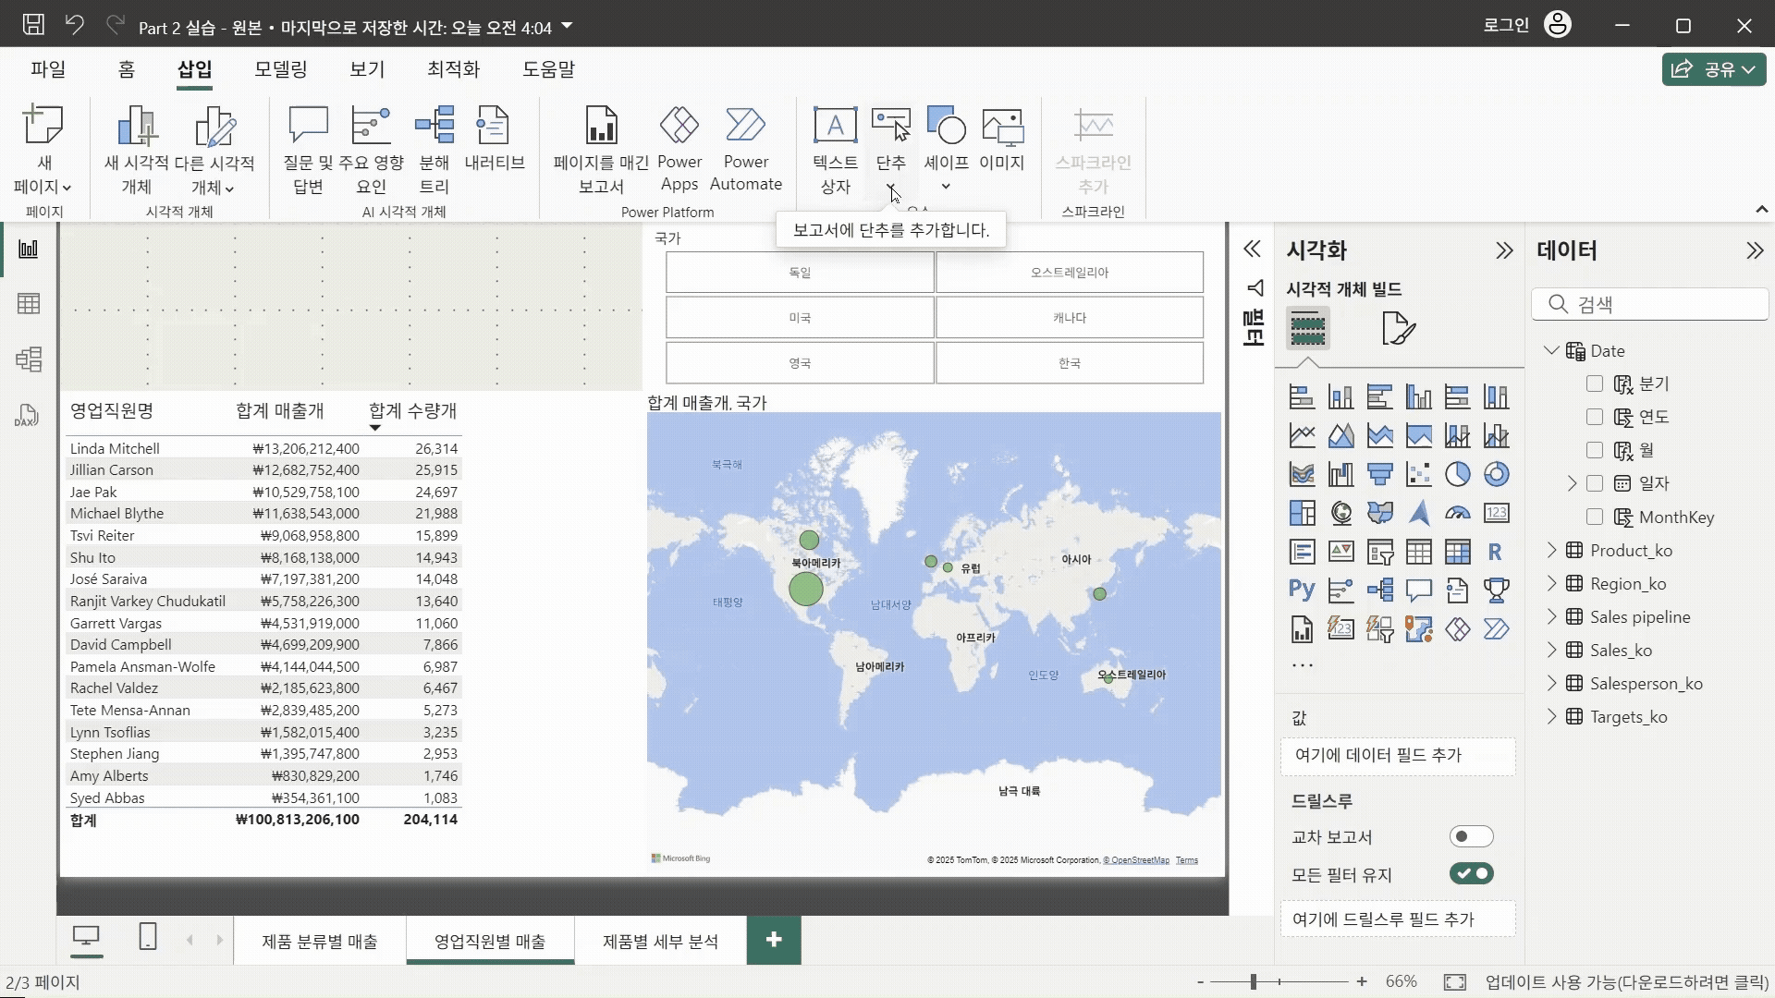Expand the Region_ko table
This screenshot has height=998, width=1775.
point(1551,583)
